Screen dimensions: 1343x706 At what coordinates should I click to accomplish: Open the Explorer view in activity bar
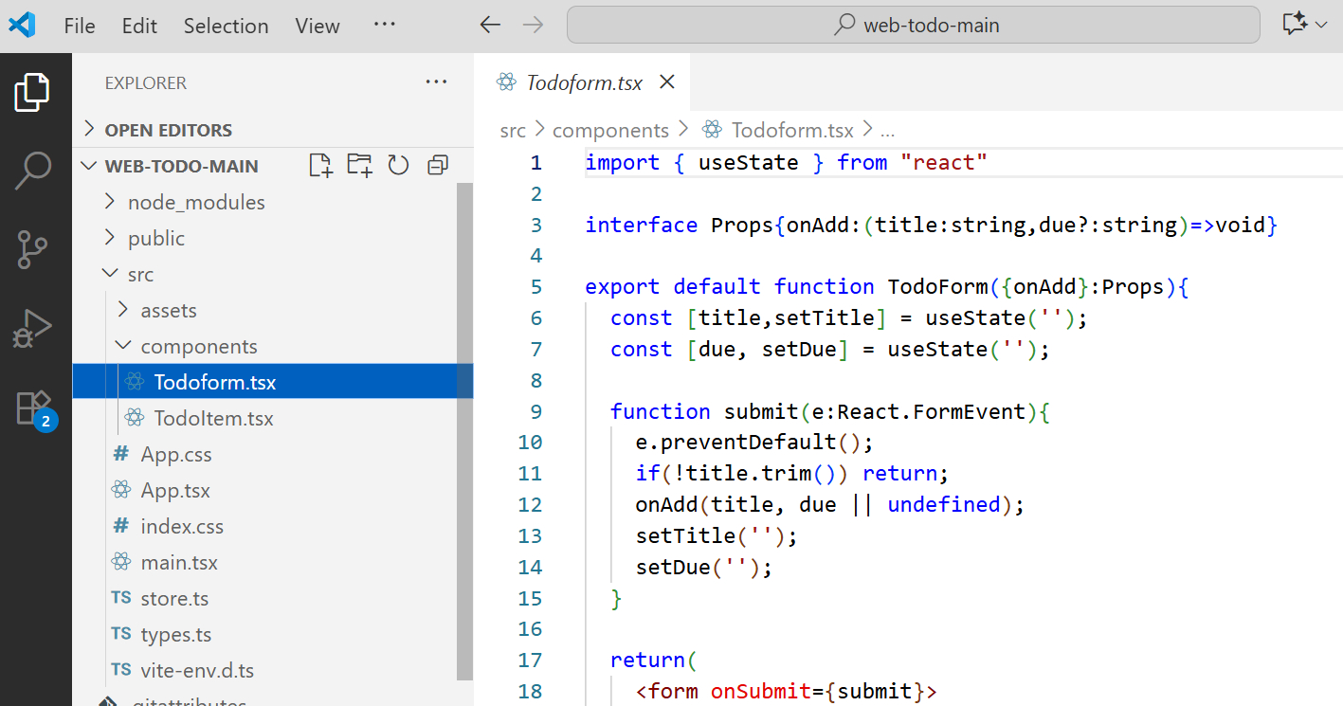(32, 92)
